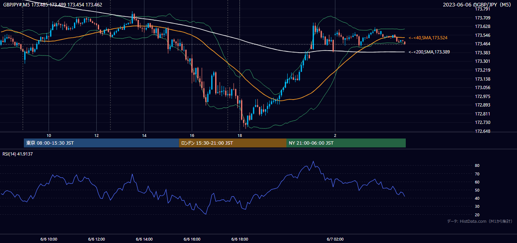Click the RSI(14) 41.9137 indicator label

pos(18,154)
